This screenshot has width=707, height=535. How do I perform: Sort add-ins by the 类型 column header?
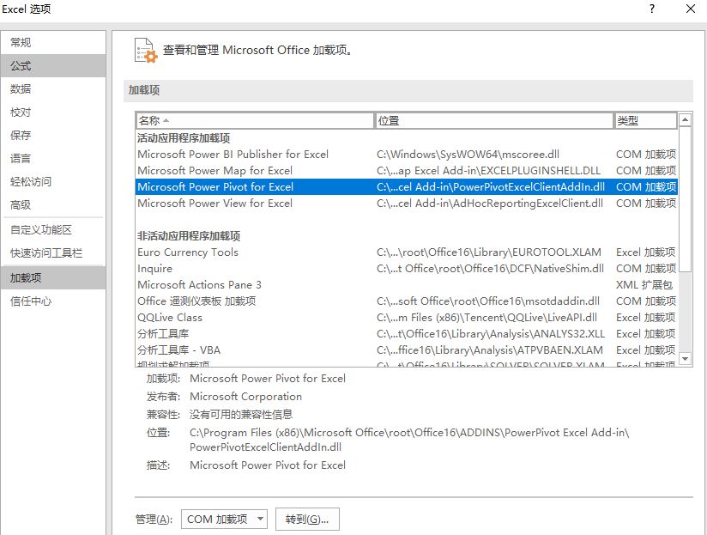coord(645,120)
